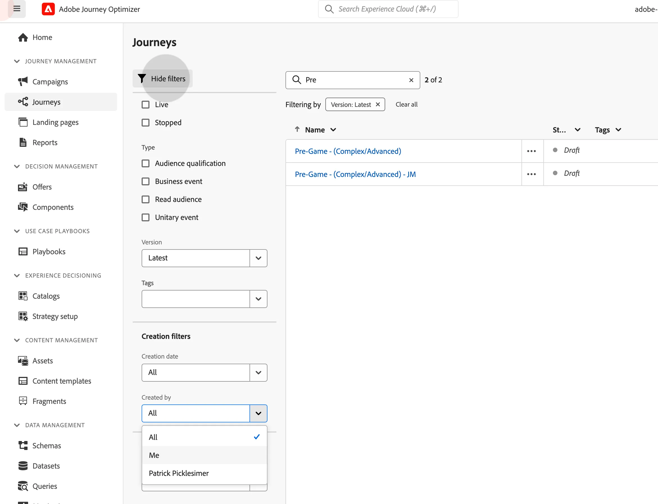Check Read audience type filter
Viewport: 658px width, 504px height.
pyautogui.click(x=146, y=199)
